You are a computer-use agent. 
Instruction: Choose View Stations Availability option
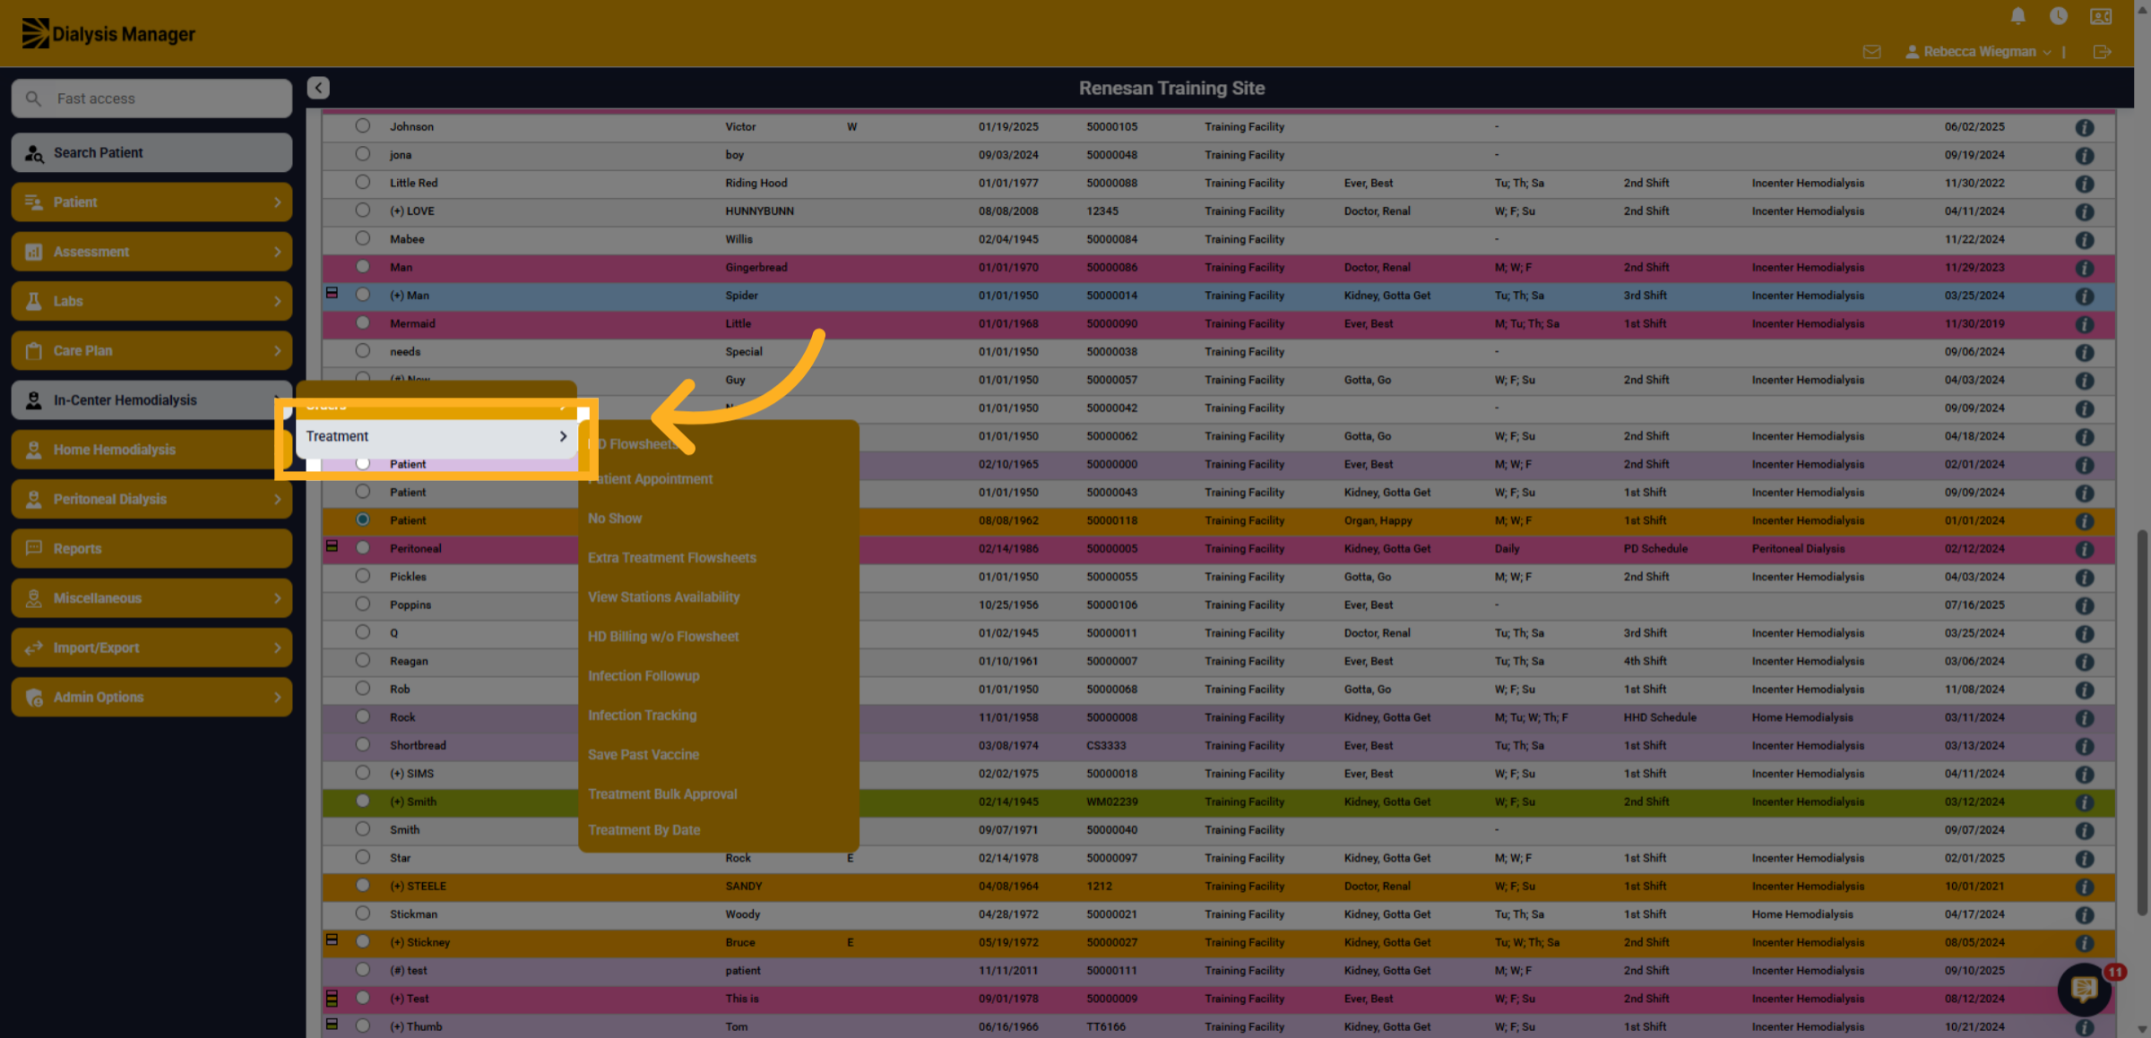(x=663, y=597)
